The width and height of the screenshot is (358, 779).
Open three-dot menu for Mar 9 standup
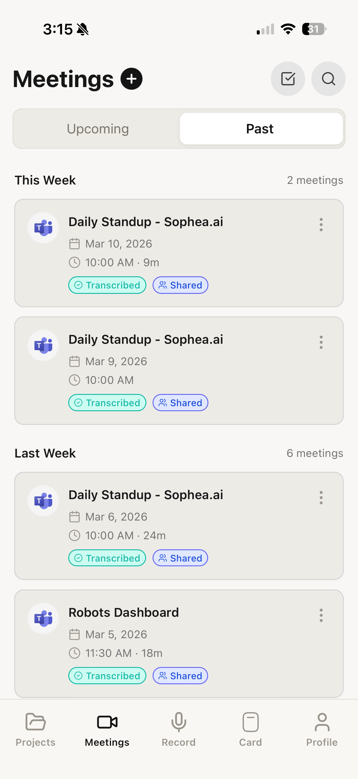[x=321, y=342]
